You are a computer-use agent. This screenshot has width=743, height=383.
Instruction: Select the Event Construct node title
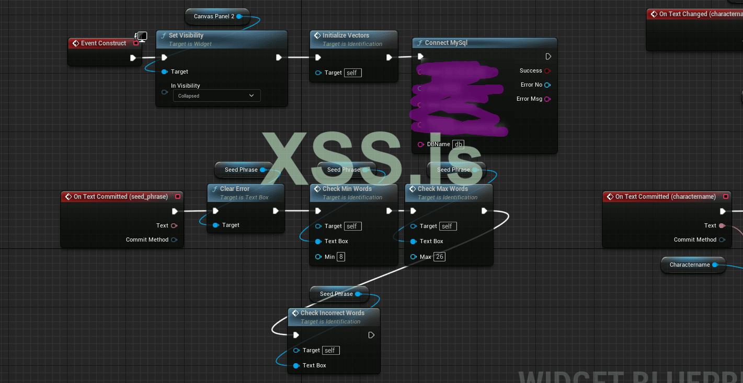click(104, 43)
